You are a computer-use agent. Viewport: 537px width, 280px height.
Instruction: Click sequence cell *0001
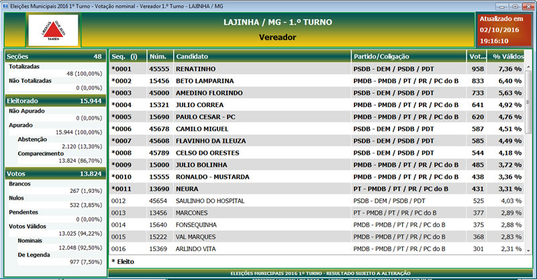point(121,69)
